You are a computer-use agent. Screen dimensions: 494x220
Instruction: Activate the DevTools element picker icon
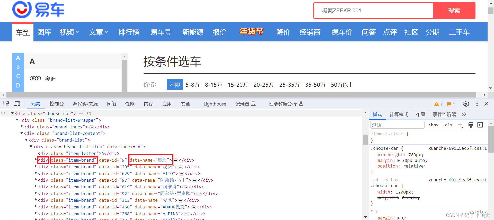[6, 104]
